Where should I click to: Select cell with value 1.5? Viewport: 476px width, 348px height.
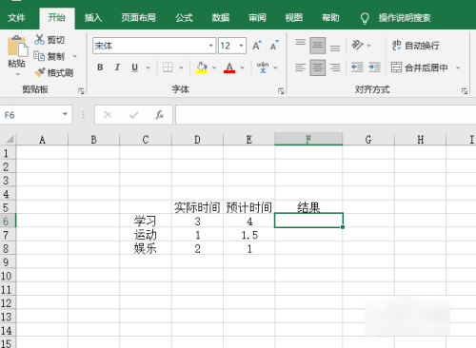(249, 235)
